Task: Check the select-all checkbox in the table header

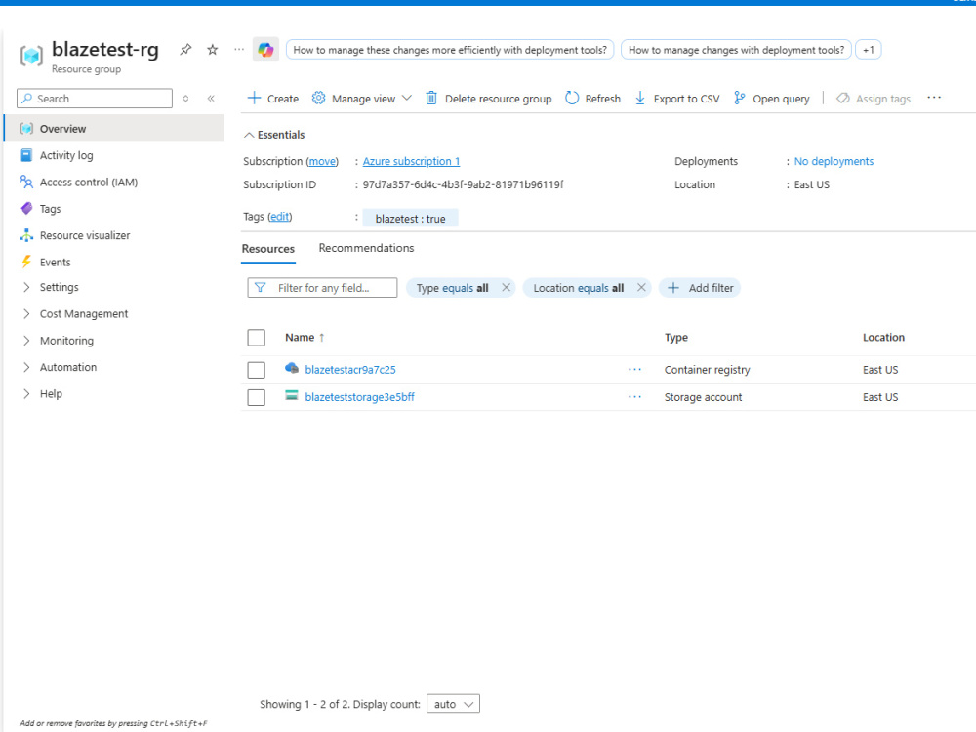Action: 257,338
